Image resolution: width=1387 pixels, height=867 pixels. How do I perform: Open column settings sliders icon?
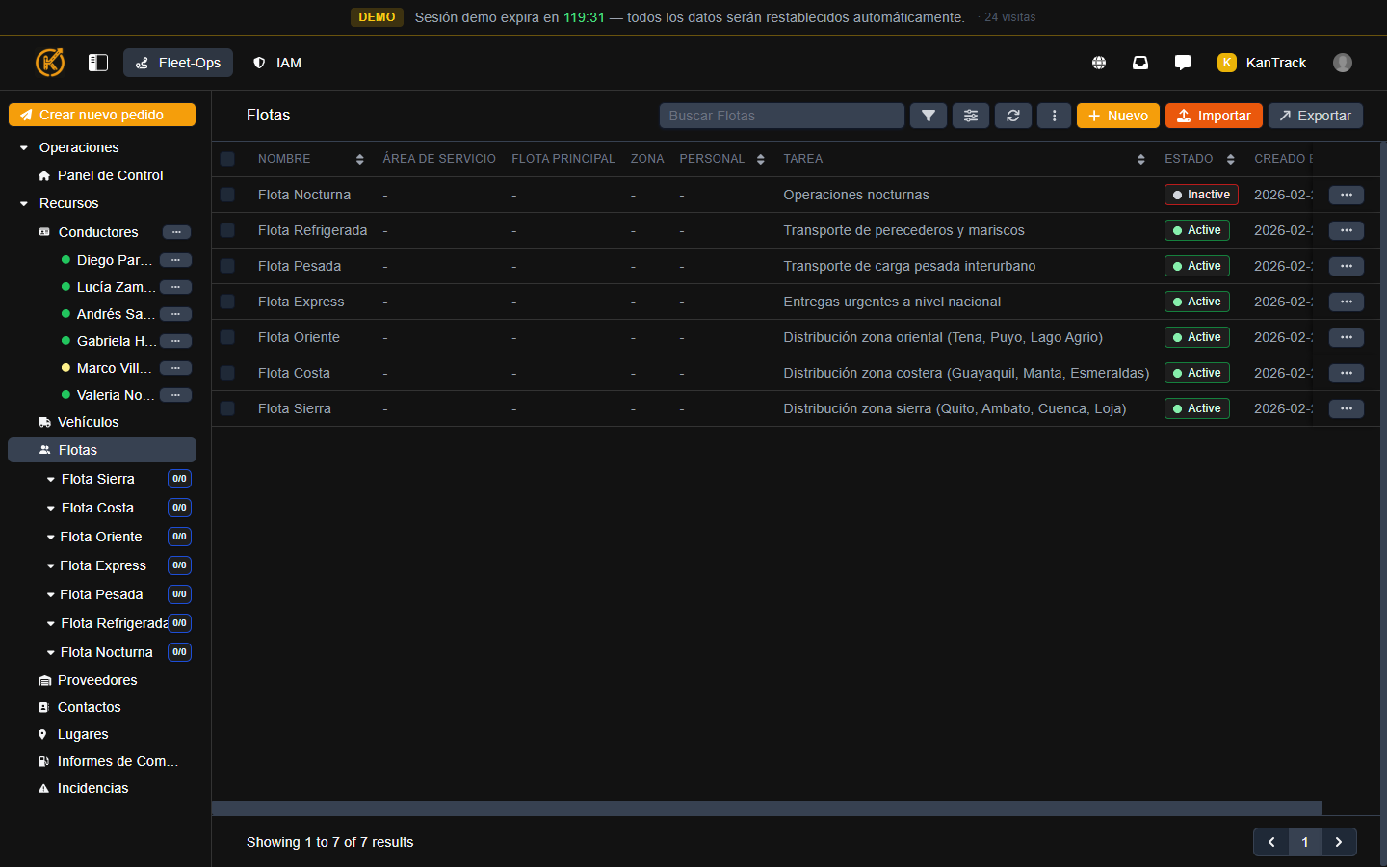970,116
